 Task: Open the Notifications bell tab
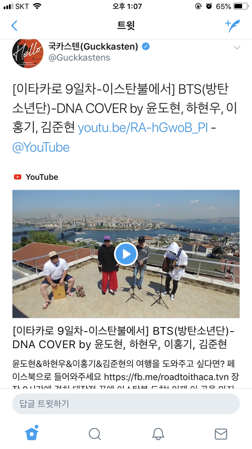pos(157,434)
